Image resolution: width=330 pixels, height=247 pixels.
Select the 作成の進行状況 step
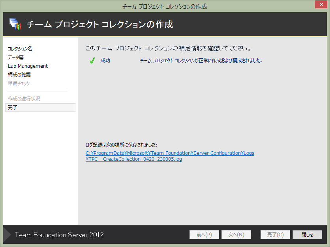24,99
